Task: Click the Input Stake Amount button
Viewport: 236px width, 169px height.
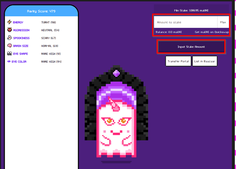Action: (191, 47)
